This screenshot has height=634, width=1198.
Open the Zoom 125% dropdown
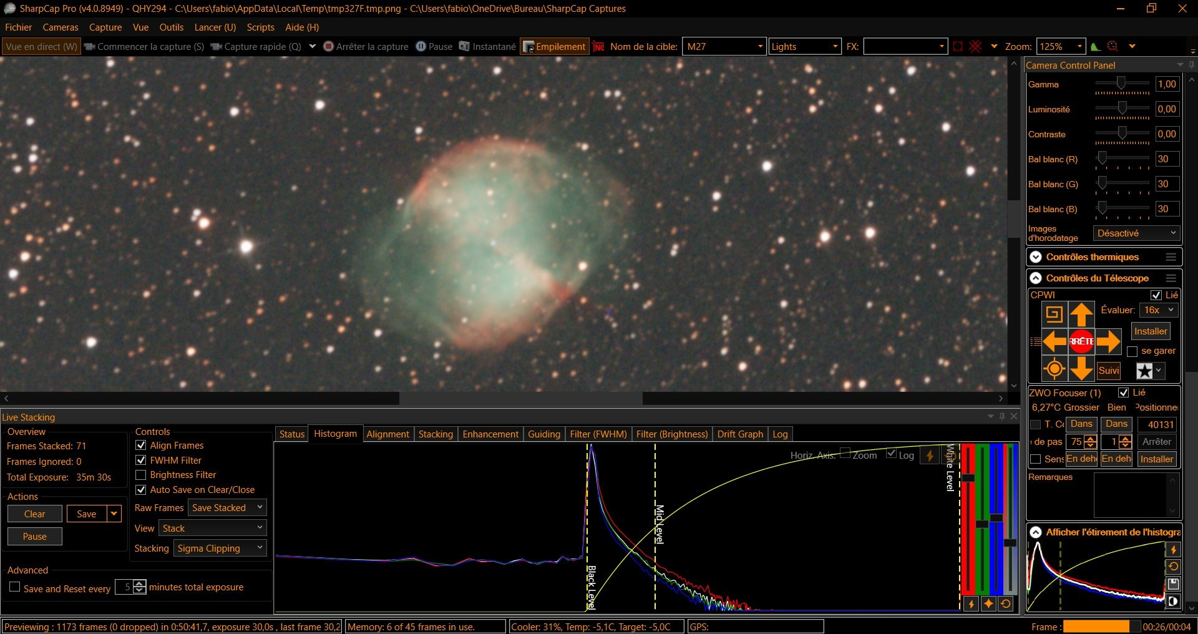1061,47
